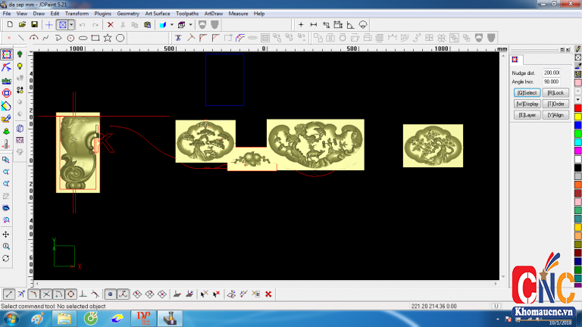Choose the rectangle drawing tool

(95, 37)
